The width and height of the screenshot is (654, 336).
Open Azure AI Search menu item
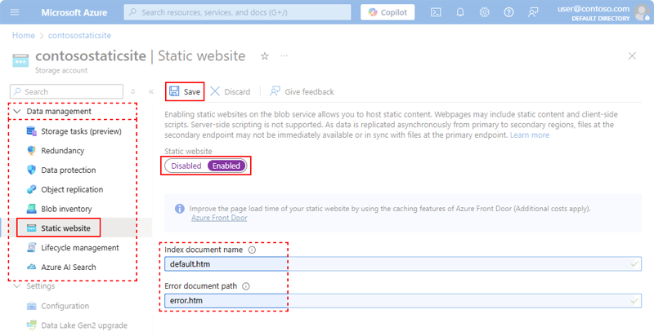69,267
